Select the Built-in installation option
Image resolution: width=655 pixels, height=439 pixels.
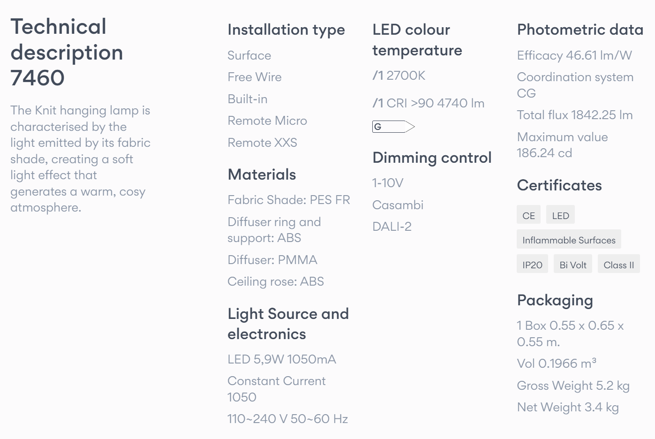point(248,99)
